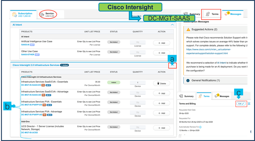Image resolution: width=255 pixels, height=141 pixels.
Task: Click the expand arrows icon beside Edit
Action: pyautogui.click(x=249, y=103)
